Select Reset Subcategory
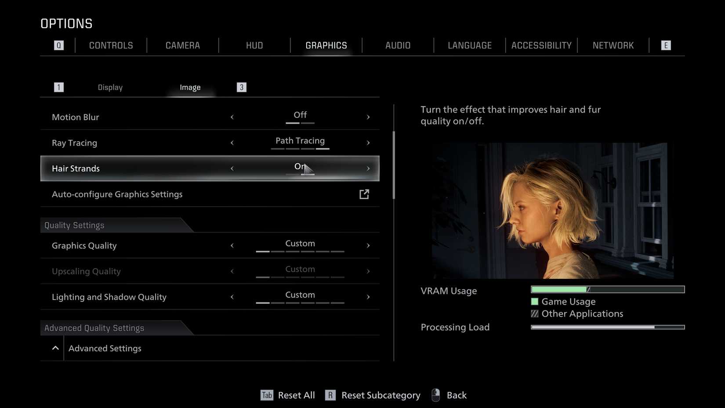This screenshot has width=725, height=408. [x=380, y=395]
